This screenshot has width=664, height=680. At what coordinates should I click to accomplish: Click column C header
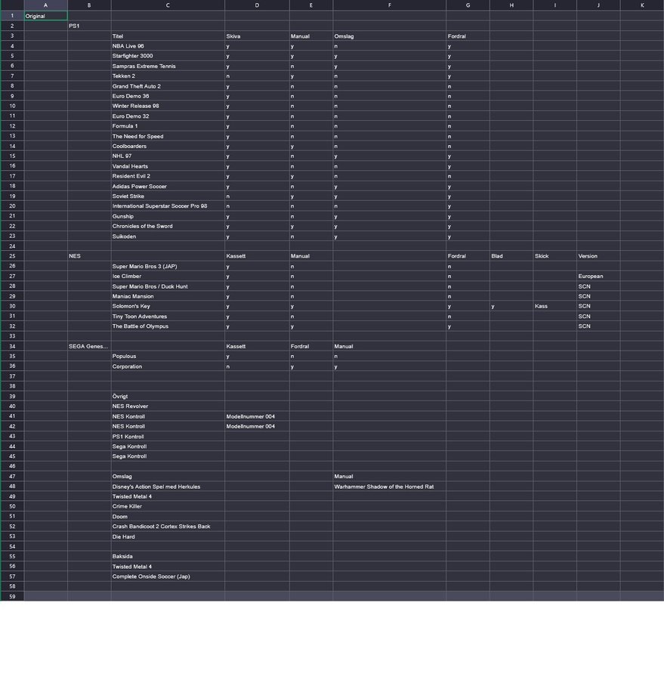click(x=168, y=5)
